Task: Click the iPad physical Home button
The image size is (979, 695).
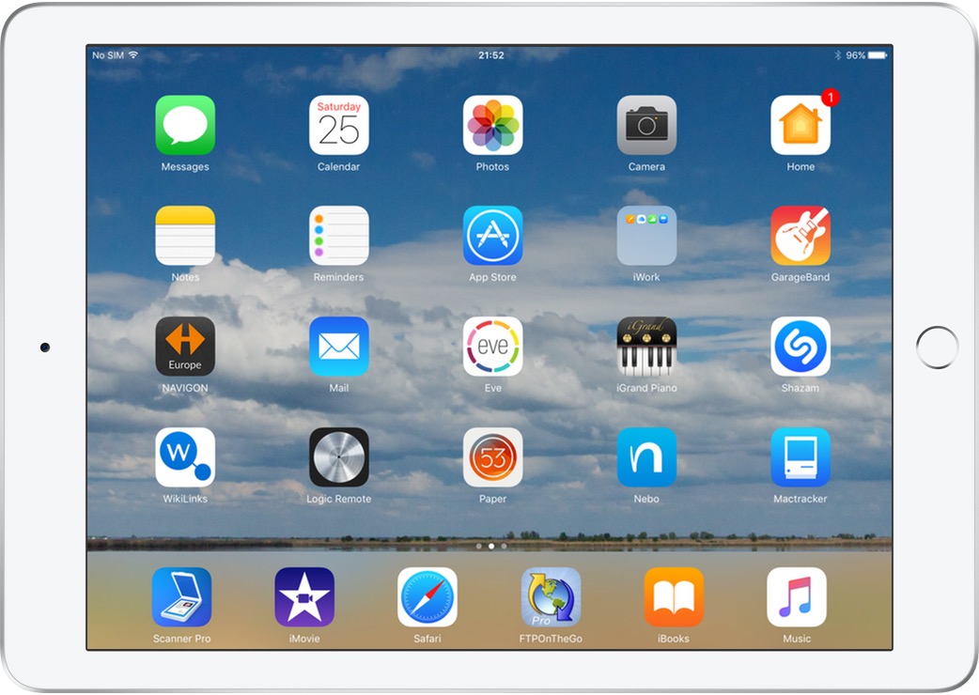Action: tap(937, 347)
